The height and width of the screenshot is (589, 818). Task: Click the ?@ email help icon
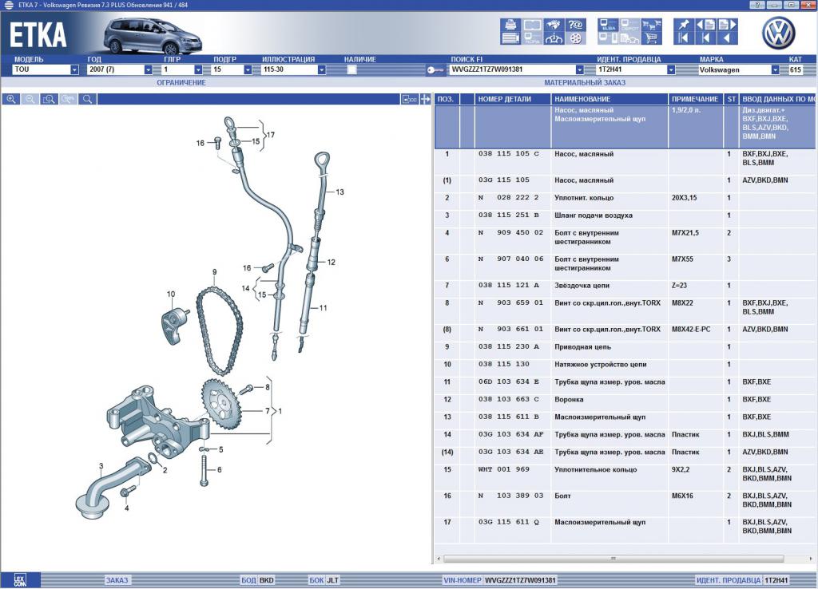pos(575,25)
